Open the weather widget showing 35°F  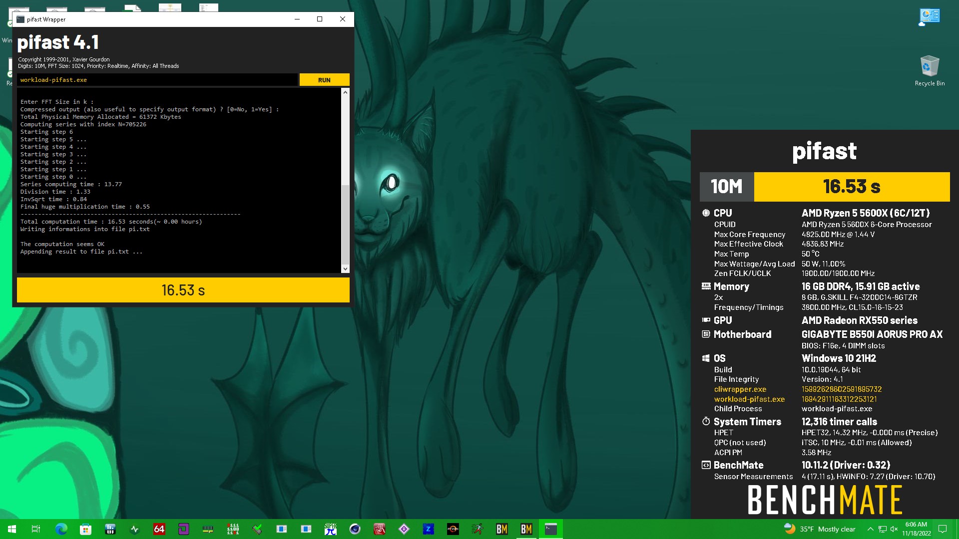point(820,529)
